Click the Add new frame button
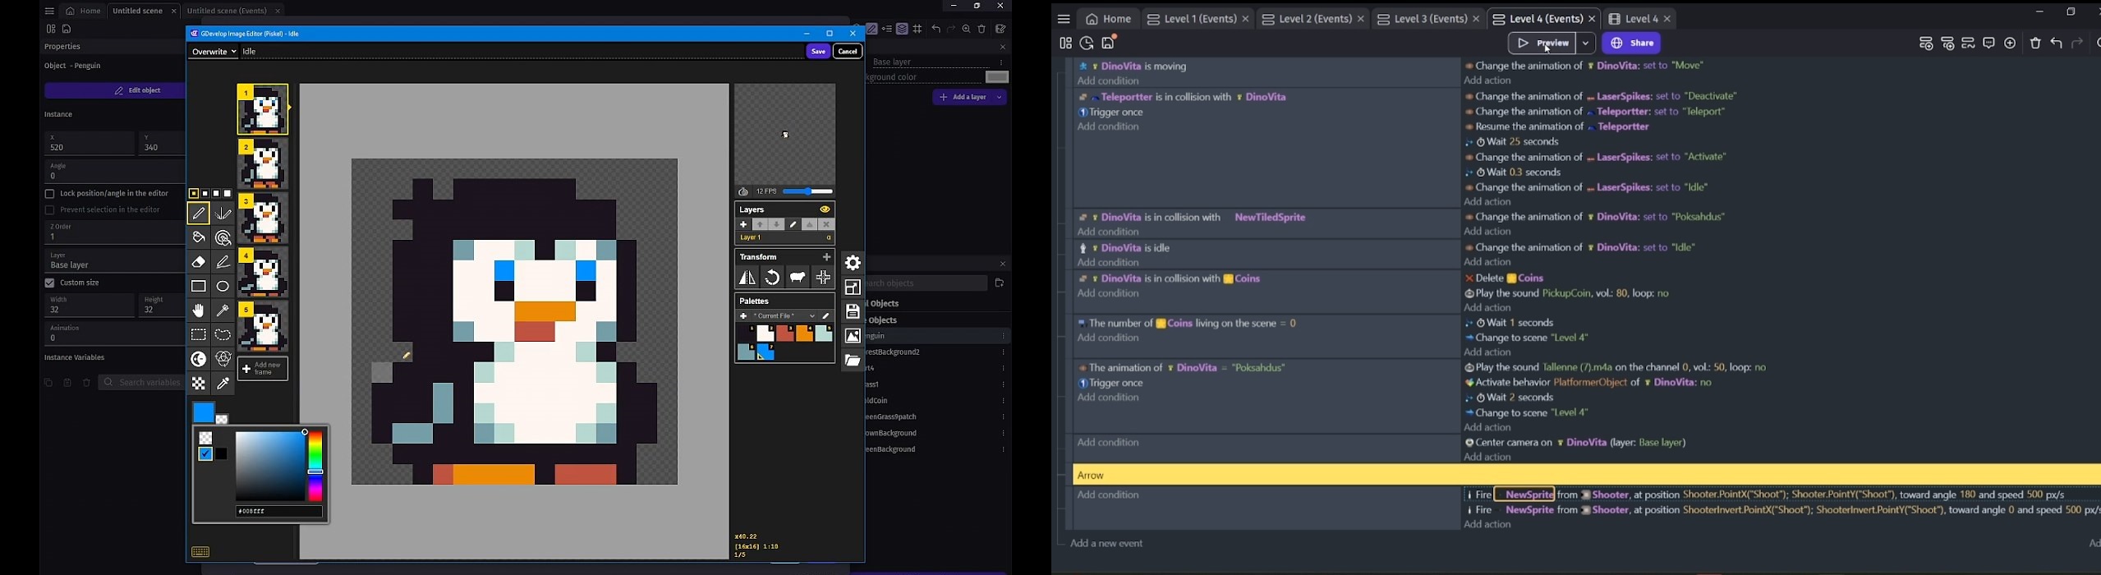The height and width of the screenshot is (575, 2101). 263,369
